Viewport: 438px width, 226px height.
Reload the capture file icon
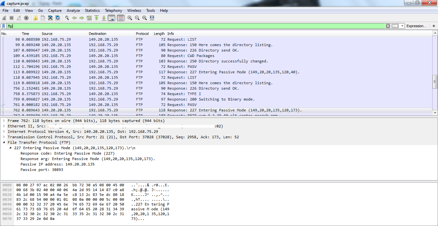click(x=58, y=18)
